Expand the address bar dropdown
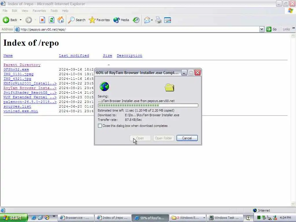Image resolution: width=296 pixels, height=222 pixels. (x=262, y=29)
